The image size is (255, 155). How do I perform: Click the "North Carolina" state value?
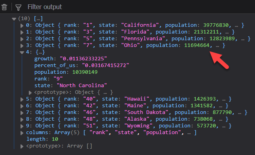[82, 85]
